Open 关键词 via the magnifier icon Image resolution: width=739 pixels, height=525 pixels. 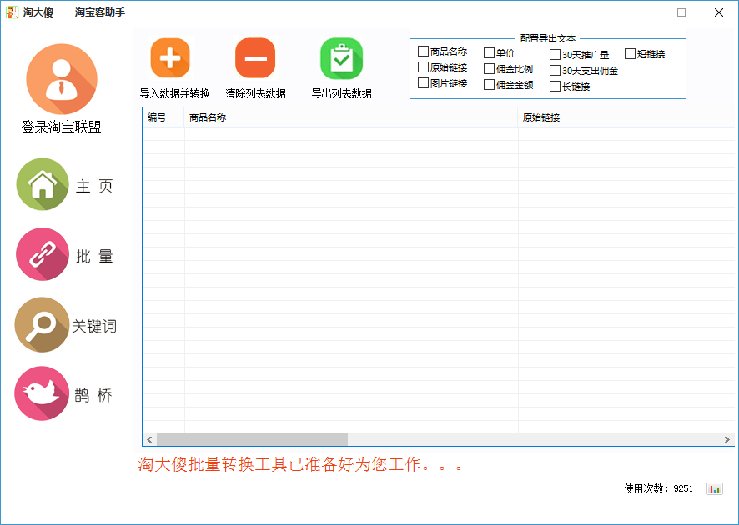point(41,324)
